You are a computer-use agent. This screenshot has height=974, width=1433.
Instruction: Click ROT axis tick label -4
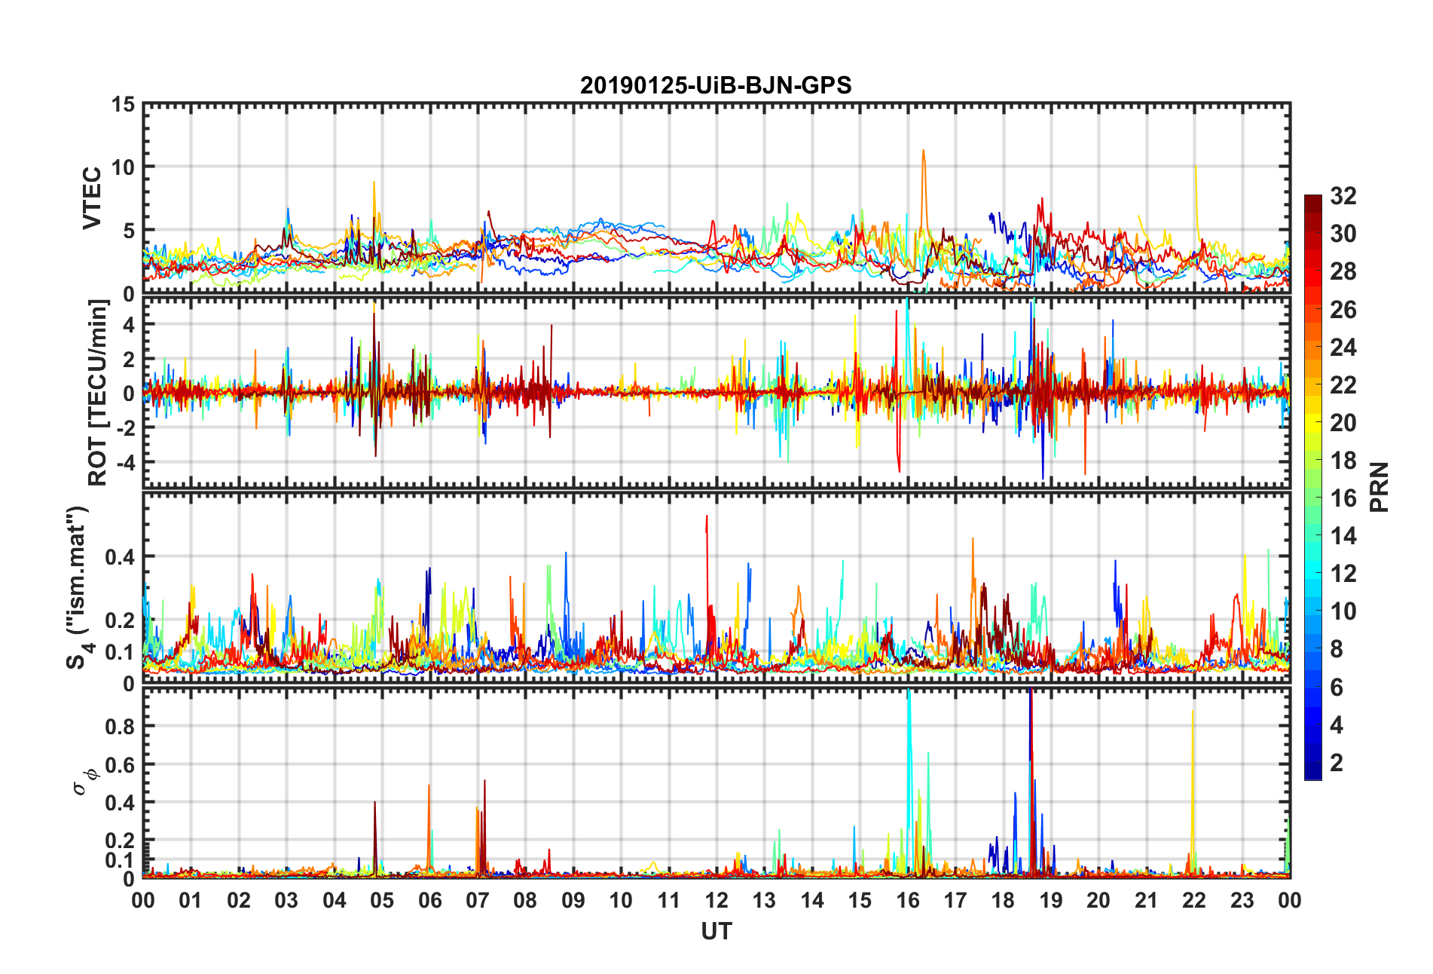126,461
